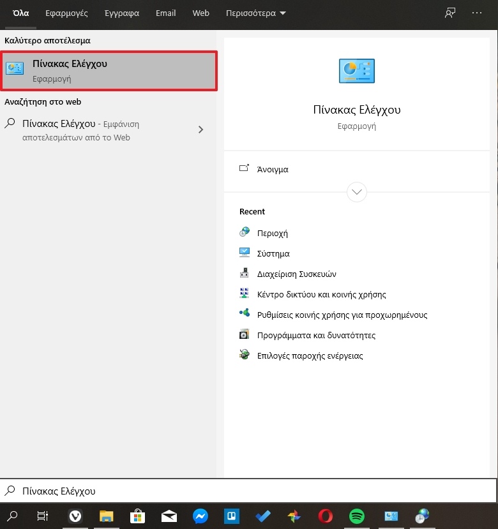Open Προγράμματα και δυνατότητες recent item

point(316,335)
